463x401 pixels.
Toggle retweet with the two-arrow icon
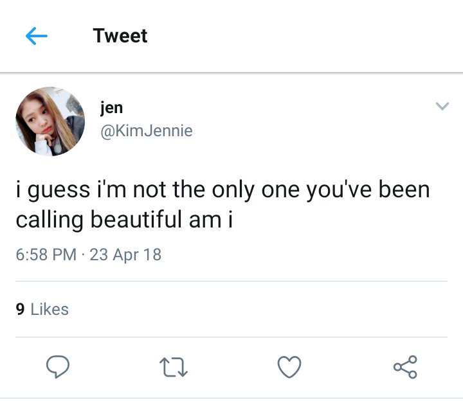pos(174,367)
